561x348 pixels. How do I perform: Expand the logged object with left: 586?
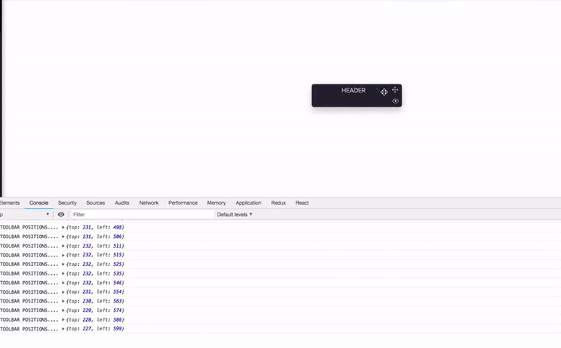pos(63,320)
